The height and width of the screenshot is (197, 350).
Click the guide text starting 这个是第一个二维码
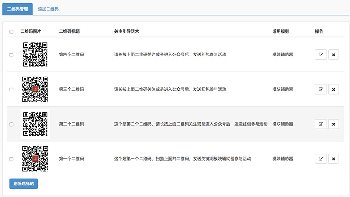pyautogui.click(x=182, y=159)
